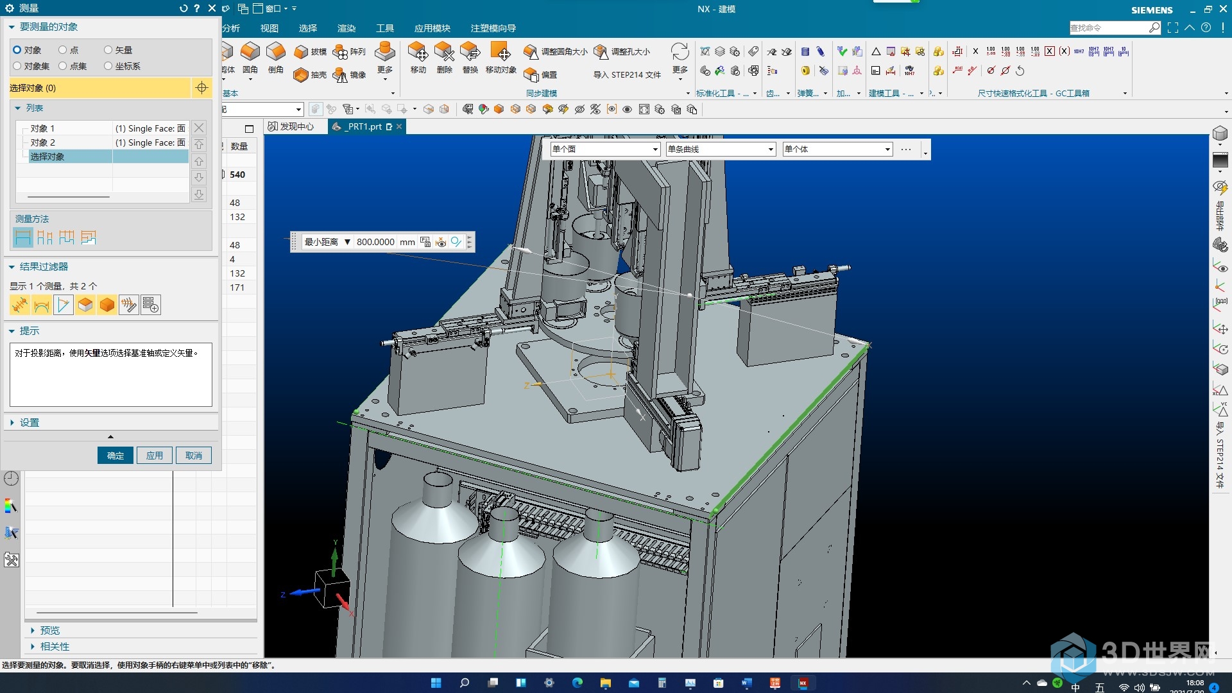Open the 选择 ribbon tab
The image size is (1232, 693).
[x=308, y=28]
